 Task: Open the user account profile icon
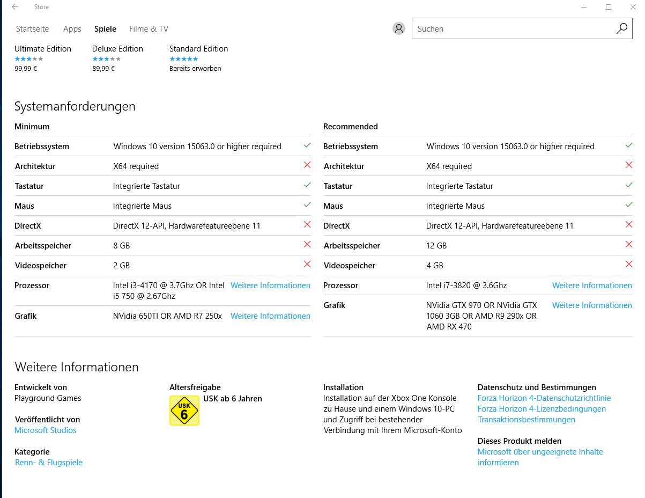[398, 28]
